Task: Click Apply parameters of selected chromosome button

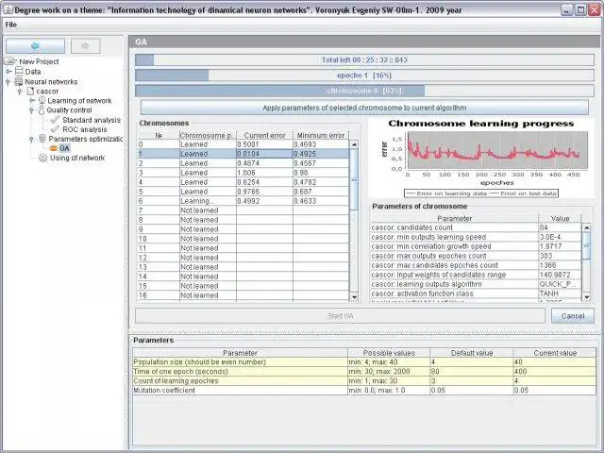Action: pos(364,108)
